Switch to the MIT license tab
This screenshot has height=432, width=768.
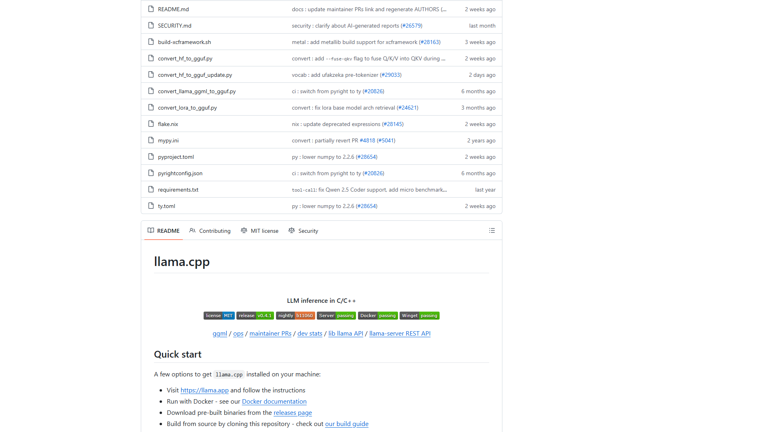[x=260, y=231]
